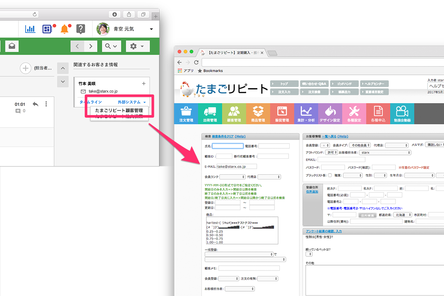Click the Safari share icon
444x296 pixels.
[129, 14]
